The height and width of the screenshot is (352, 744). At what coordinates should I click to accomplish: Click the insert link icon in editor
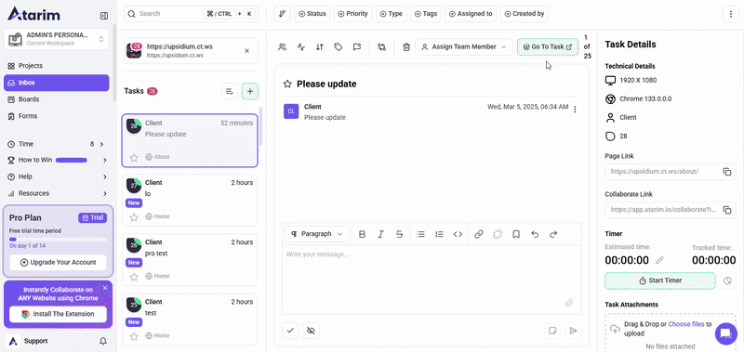[479, 234]
